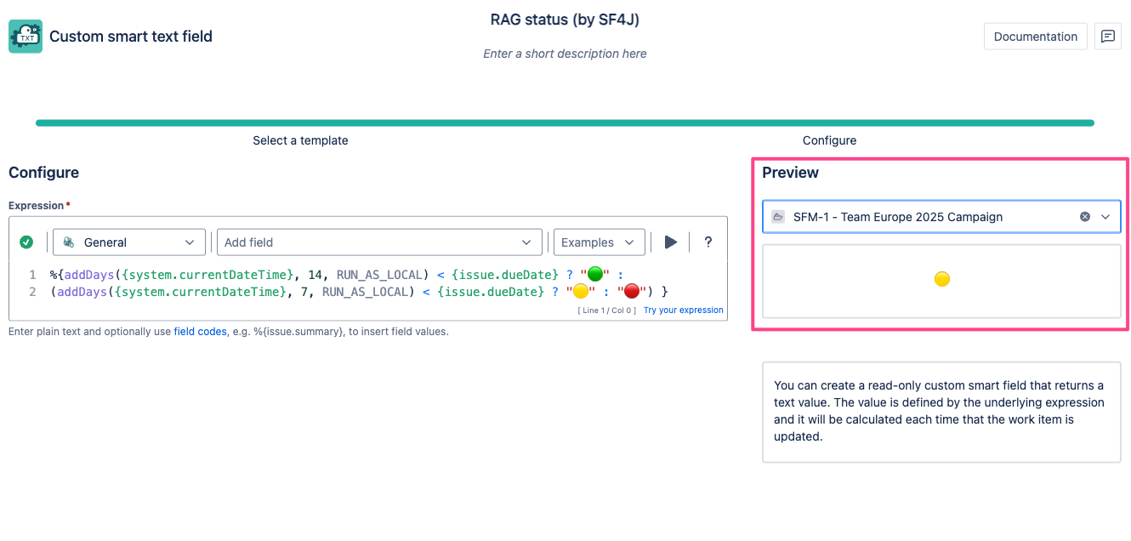
Task: Follow the Try your expression link
Action: tap(683, 310)
